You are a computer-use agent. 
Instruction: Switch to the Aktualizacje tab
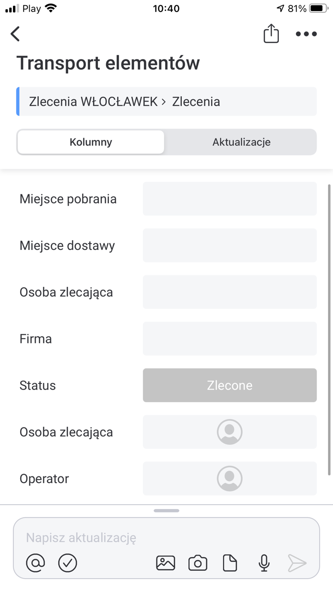pyautogui.click(x=241, y=142)
